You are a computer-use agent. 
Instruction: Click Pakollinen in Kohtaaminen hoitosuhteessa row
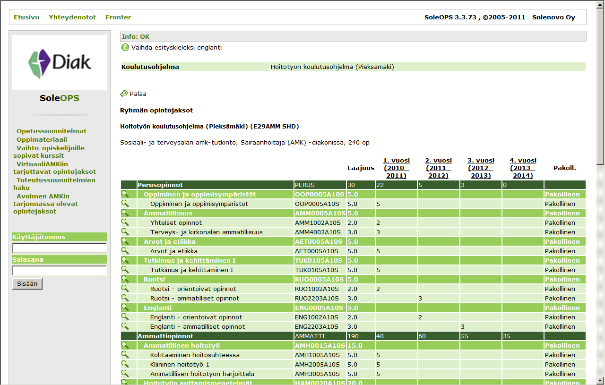pos(560,355)
